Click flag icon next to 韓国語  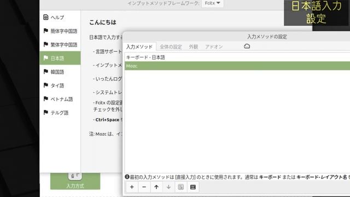46,72
